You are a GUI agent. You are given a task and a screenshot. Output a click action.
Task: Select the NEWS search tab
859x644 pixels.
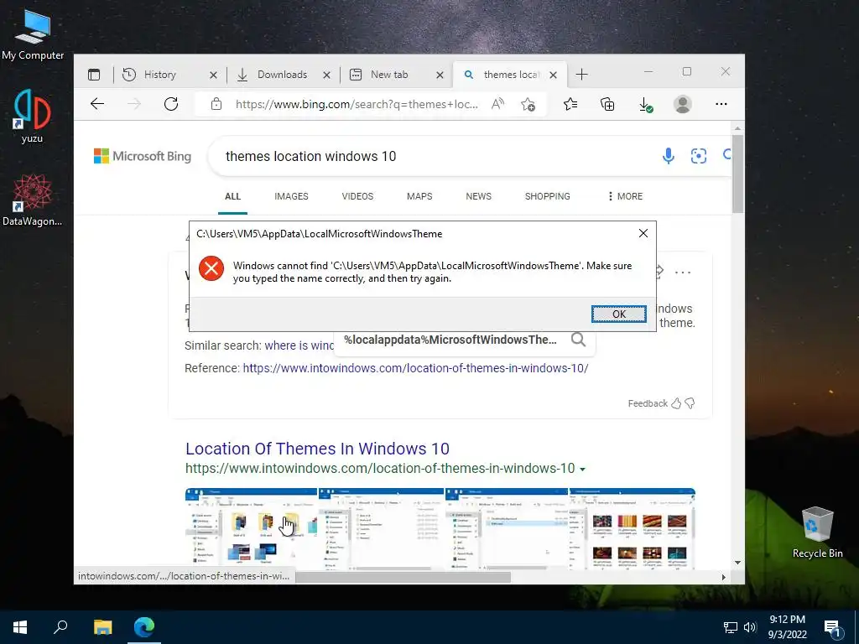[478, 196]
